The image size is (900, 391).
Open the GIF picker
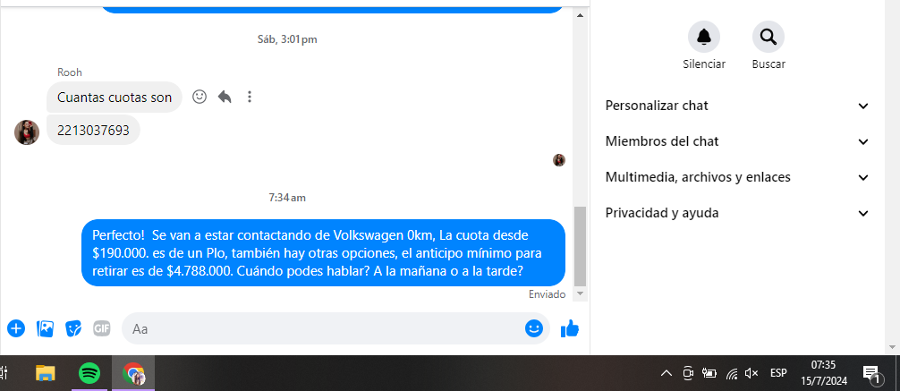[102, 328]
